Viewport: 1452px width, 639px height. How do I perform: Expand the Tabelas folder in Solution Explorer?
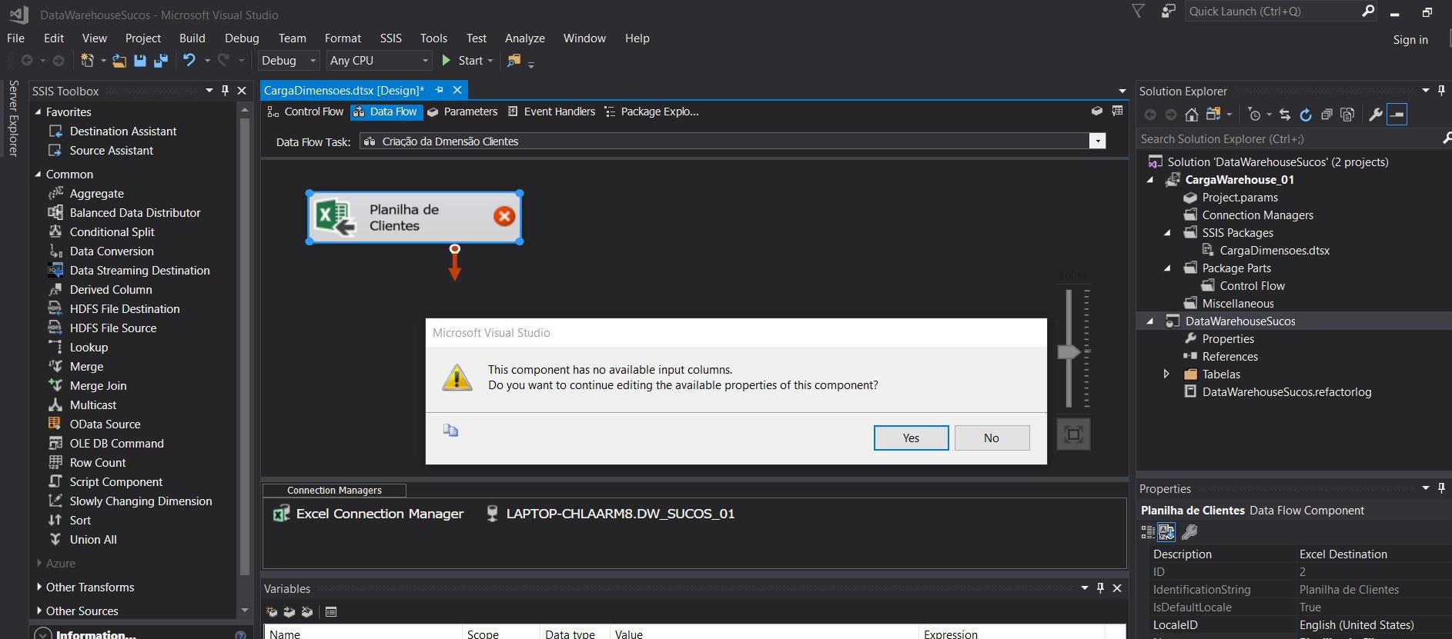1166,374
